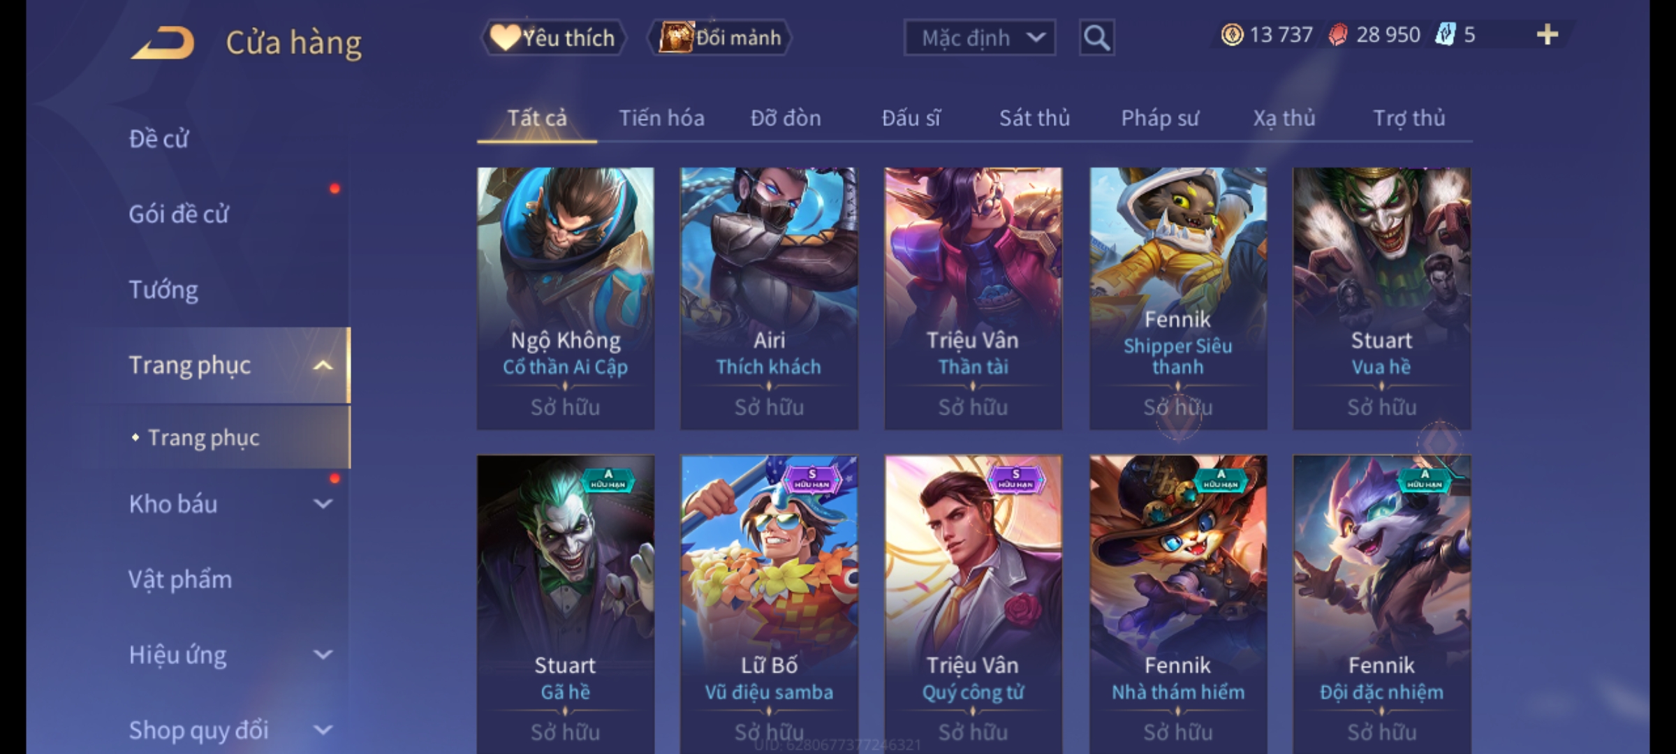Open the Mặc định sort dropdown
Screen dimensions: 1676x754
point(979,38)
